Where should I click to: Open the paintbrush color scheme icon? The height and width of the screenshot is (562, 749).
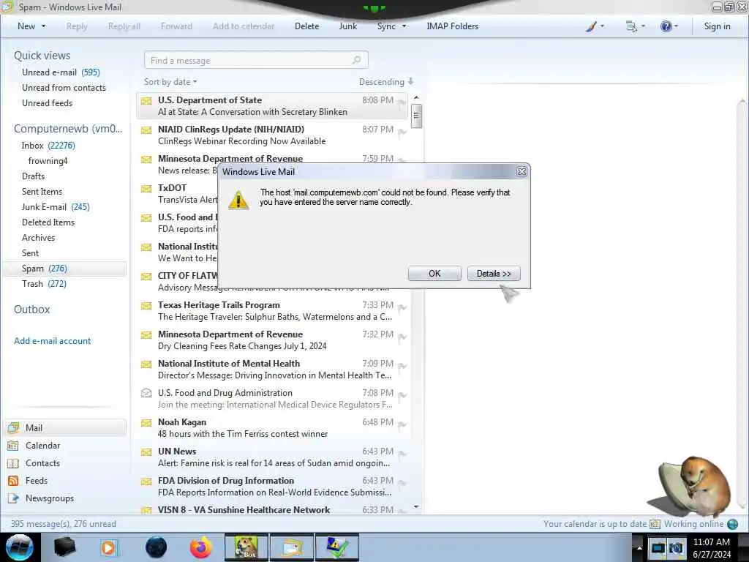point(595,26)
